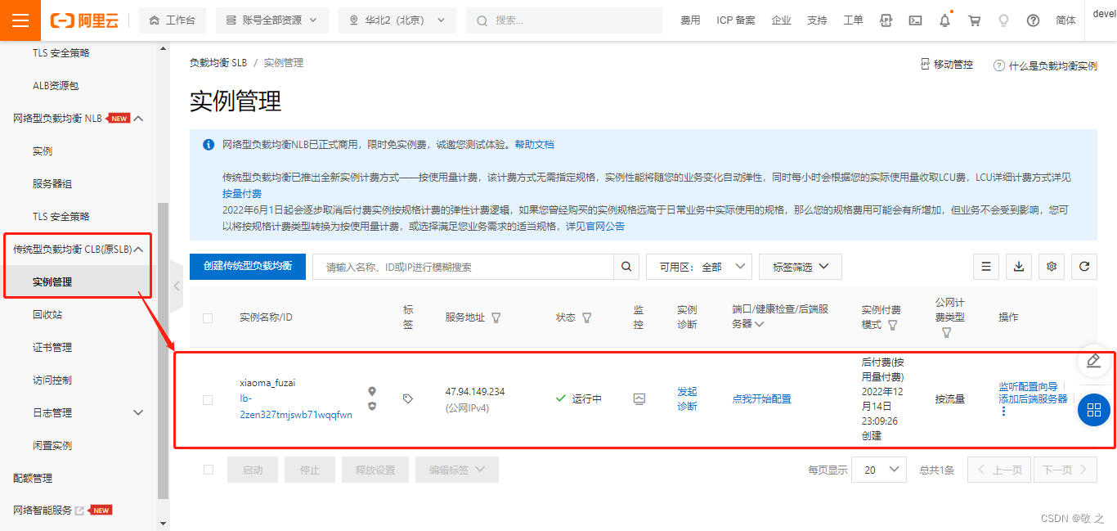Viewport: 1117px width, 531px height.
Task: Check the bottom bulk-select checkbox
Action: [209, 470]
